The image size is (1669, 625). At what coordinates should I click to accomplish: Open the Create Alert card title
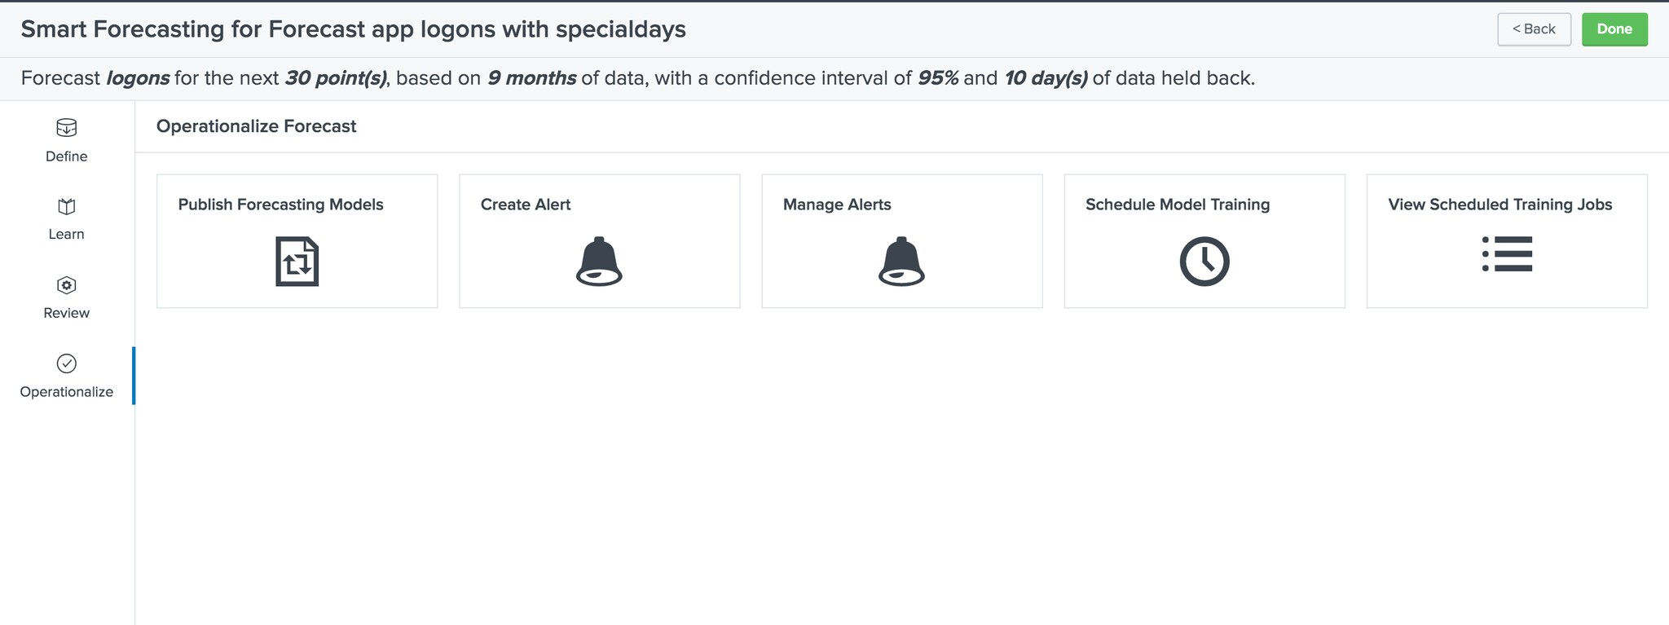coord(526,205)
